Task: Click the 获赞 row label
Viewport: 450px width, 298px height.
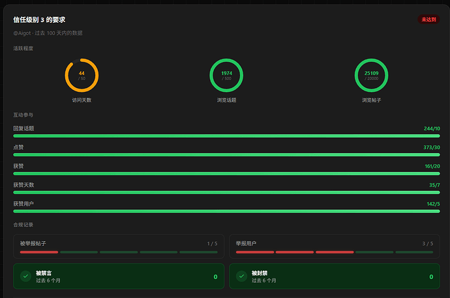Action: coord(18,166)
